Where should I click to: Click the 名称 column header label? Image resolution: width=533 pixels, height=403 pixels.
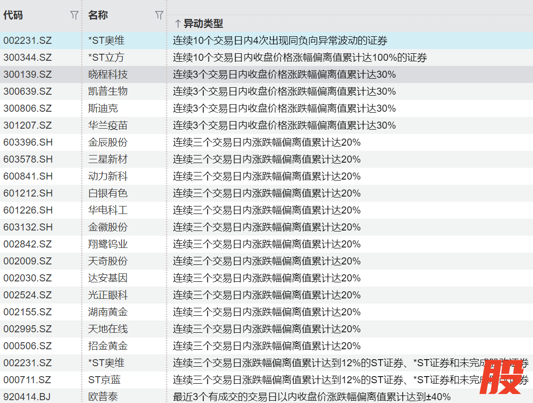[98, 16]
